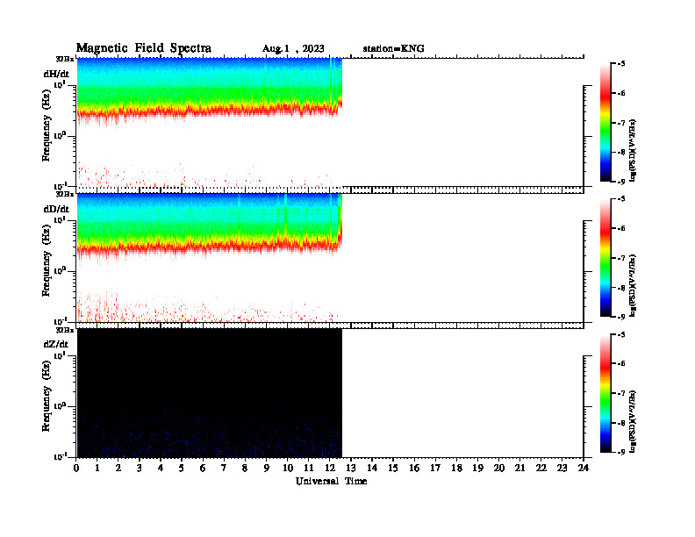Click the -6 tick on the dZ/dt colorbar
Screen dimensions: 695x537
(x=621, y=364)
